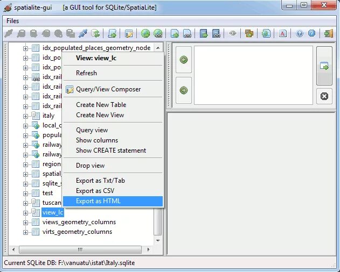Screen dimensions: 340x272
Task: Click the tree's horizontal scrollbar left arrow
Action: (13, 249)
